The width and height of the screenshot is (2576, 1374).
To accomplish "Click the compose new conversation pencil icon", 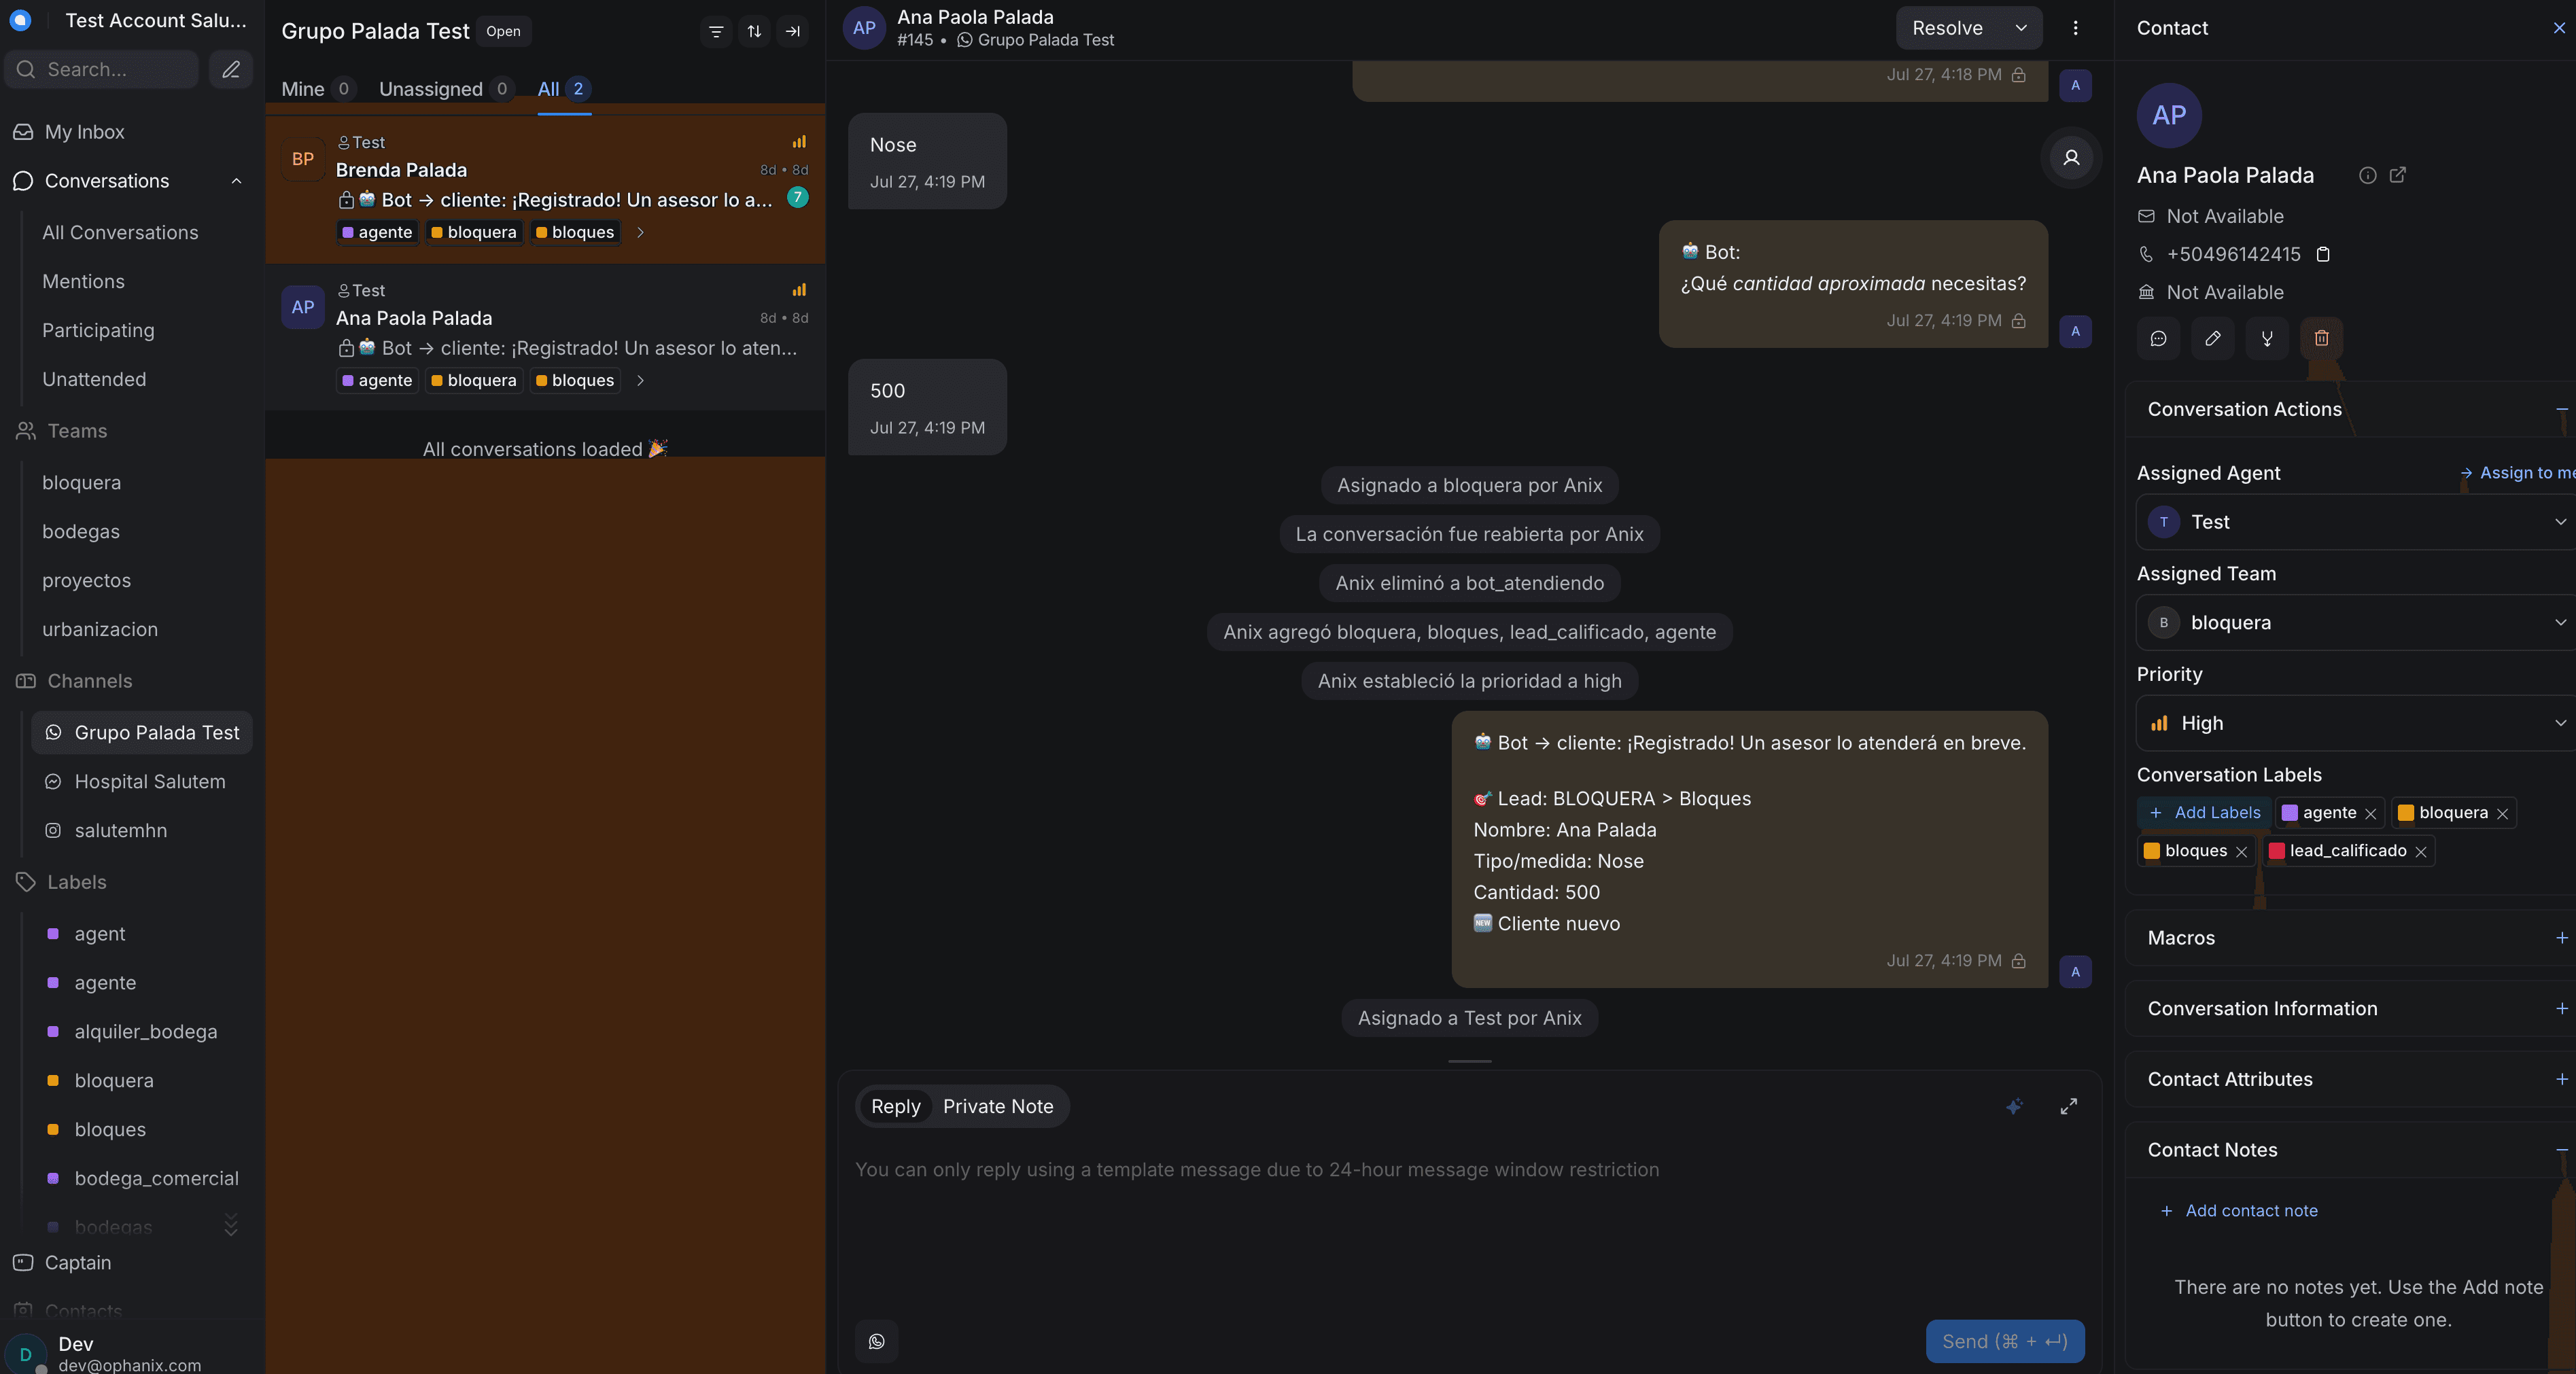I will point(231,69).
